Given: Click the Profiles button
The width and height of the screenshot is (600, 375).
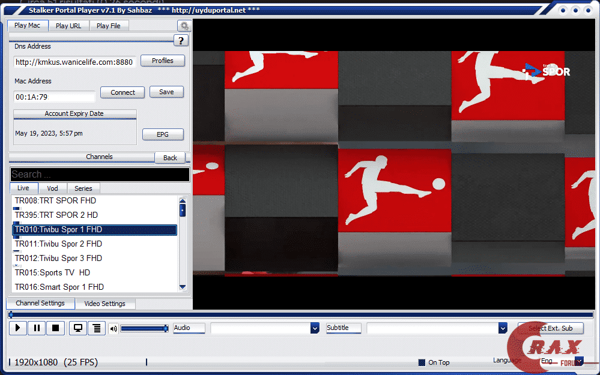Looking at the screenshot, I should click(x=163, y=61).
